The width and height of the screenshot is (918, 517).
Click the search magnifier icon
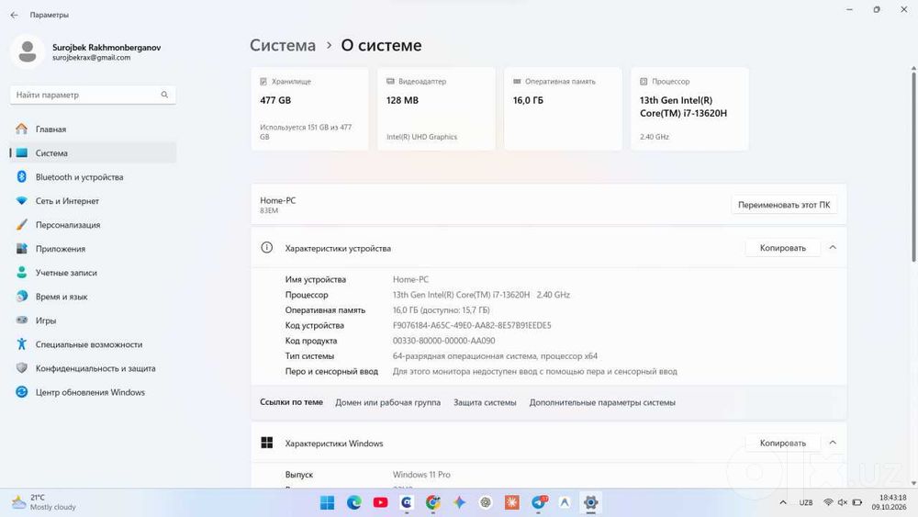[x=164, y=95]
